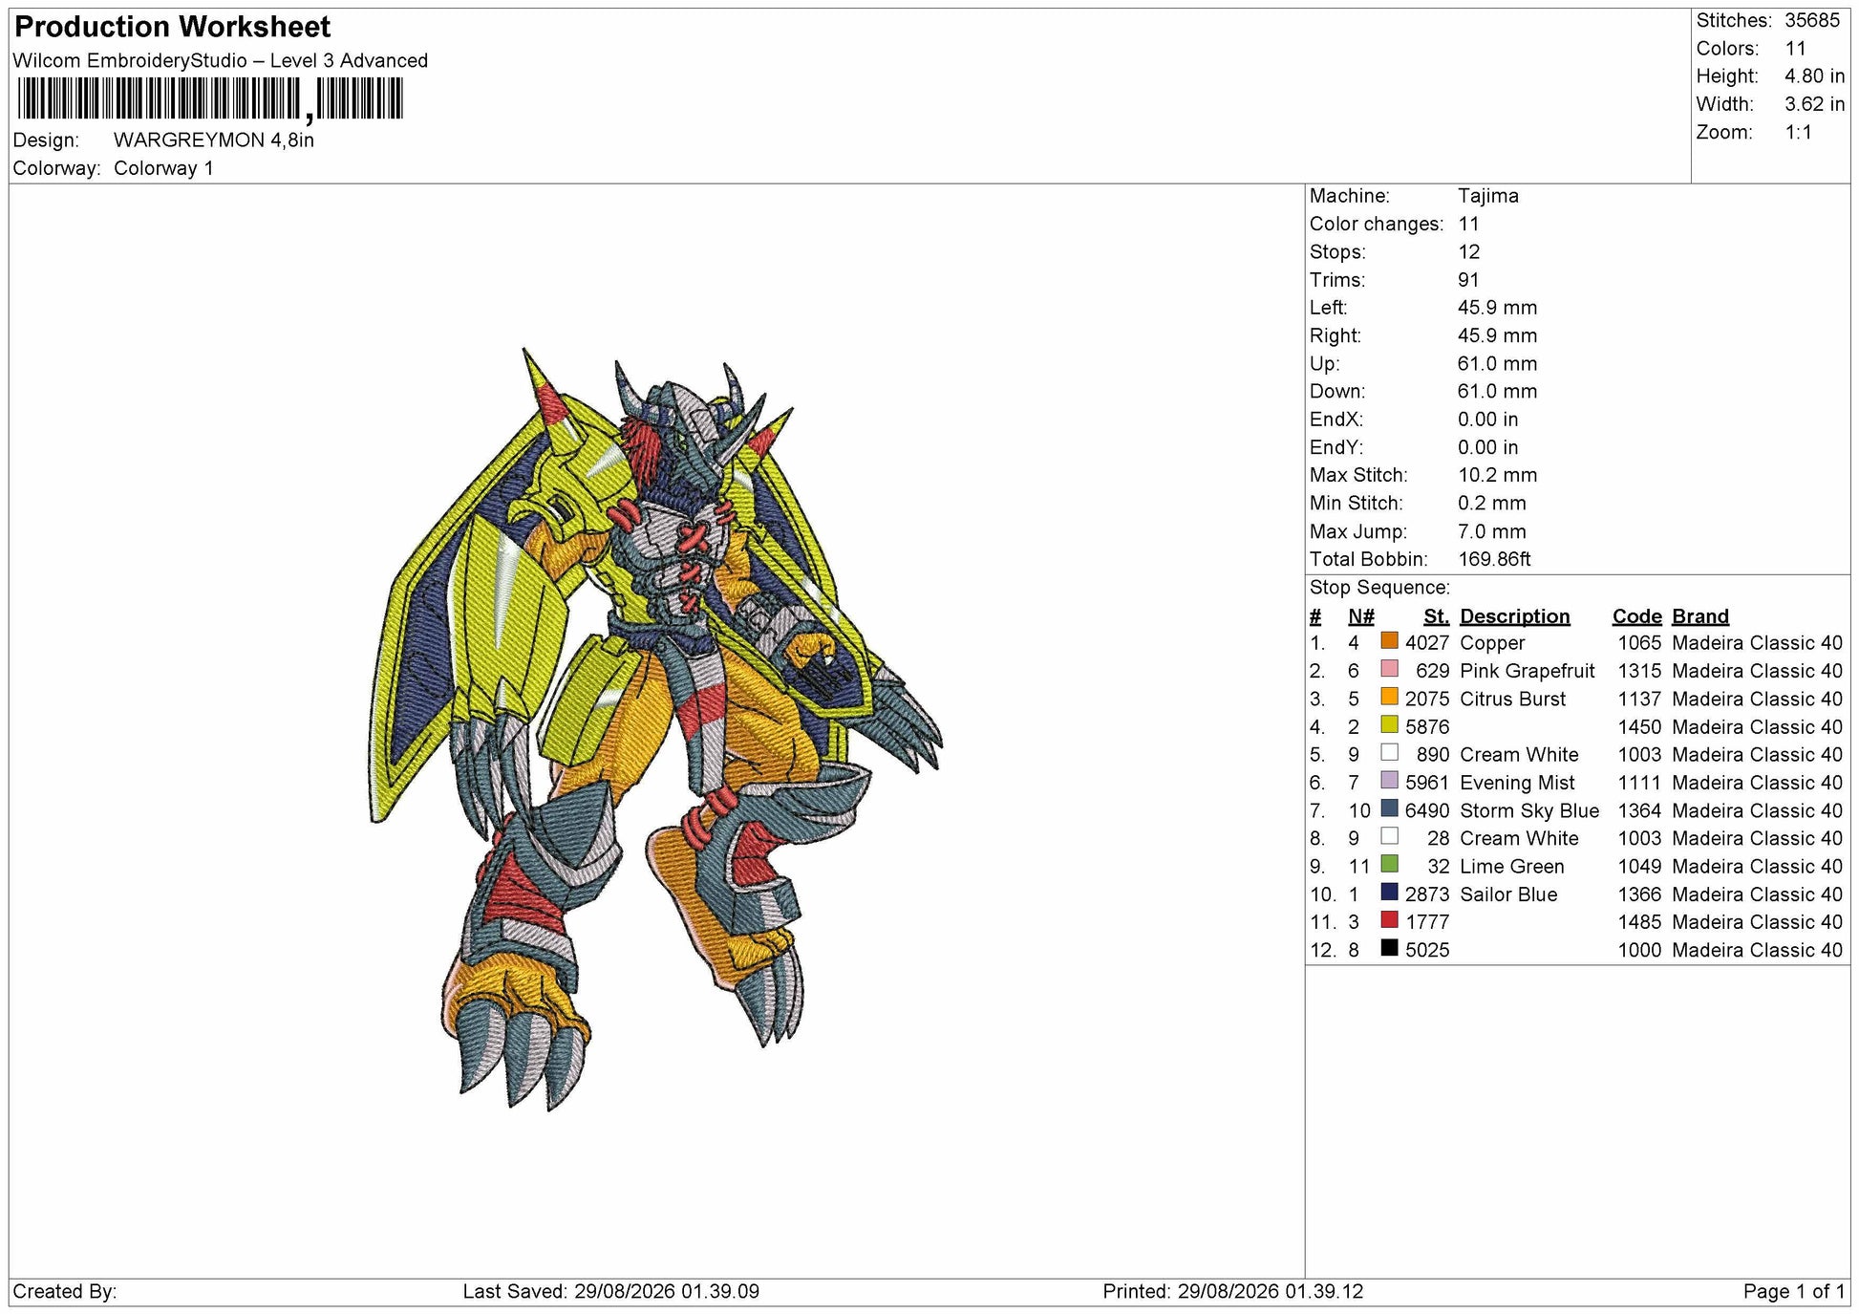Click the "Brand" column header
The width and height of the screenshot is (1859, 1314).
tap(1700, 616)
